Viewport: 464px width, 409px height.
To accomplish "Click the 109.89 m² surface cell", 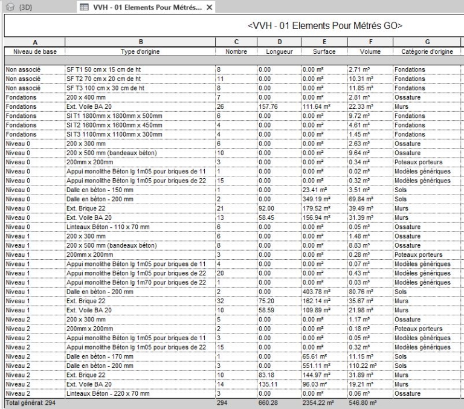I will click(x=324, y=310).
